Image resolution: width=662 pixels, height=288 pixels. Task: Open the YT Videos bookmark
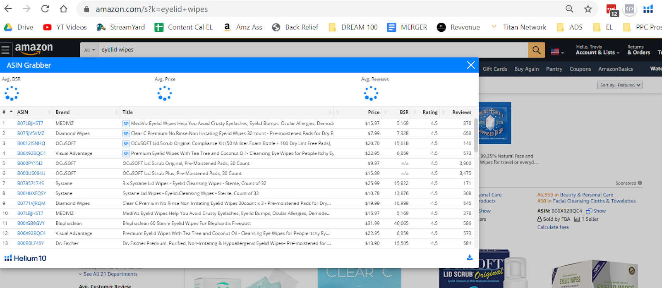(65, 27)
